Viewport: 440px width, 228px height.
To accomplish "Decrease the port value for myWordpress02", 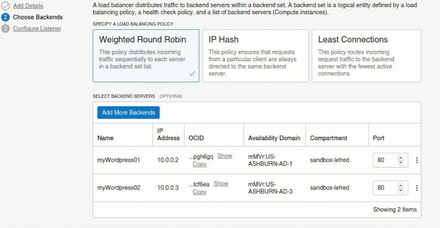I will (x=401, y=191).
